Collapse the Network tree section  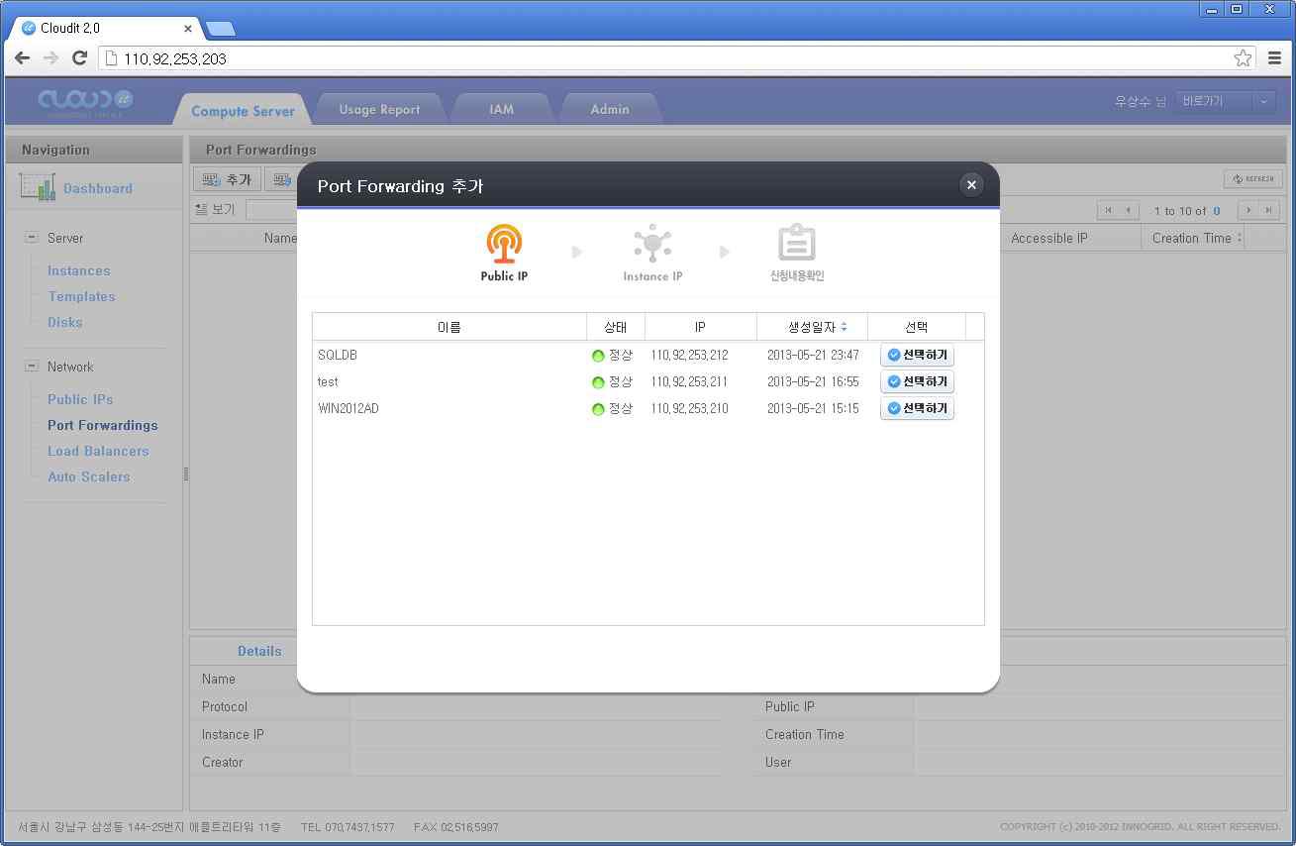click(x=31, y=367)
